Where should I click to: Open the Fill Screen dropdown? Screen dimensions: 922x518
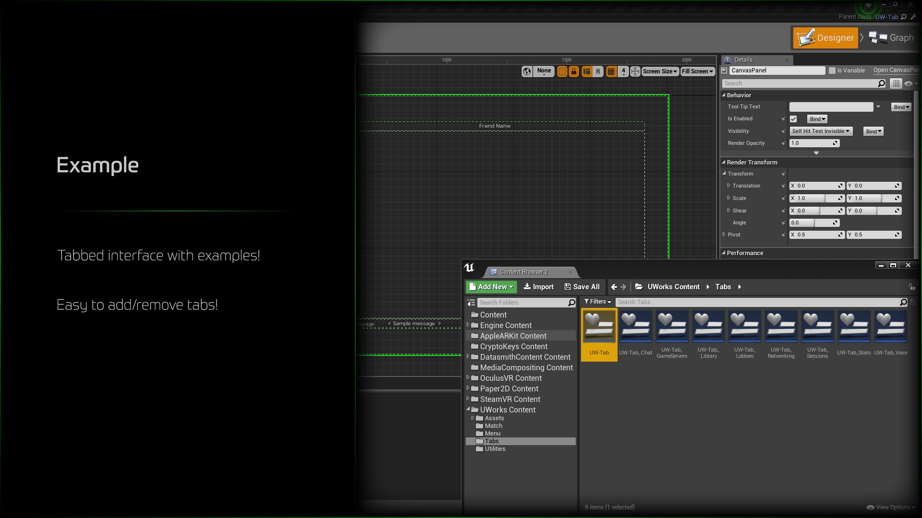(697, 71)
